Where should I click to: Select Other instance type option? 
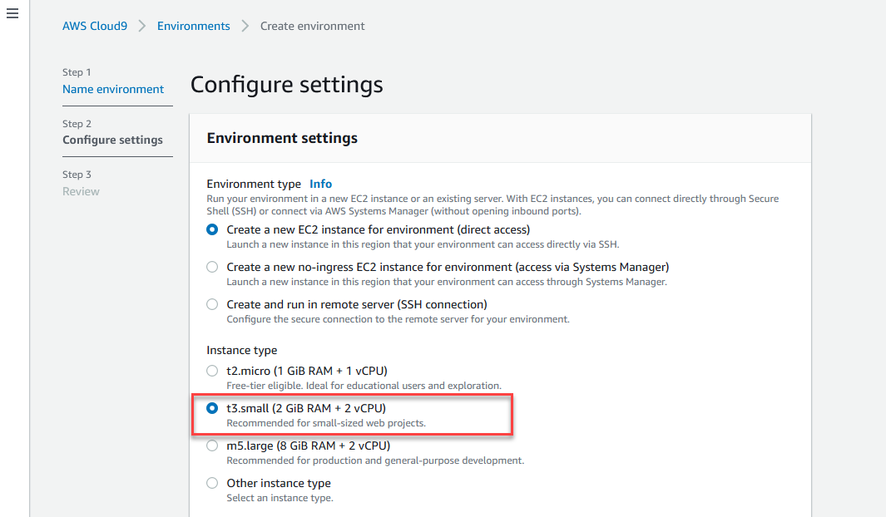[212, 483]
